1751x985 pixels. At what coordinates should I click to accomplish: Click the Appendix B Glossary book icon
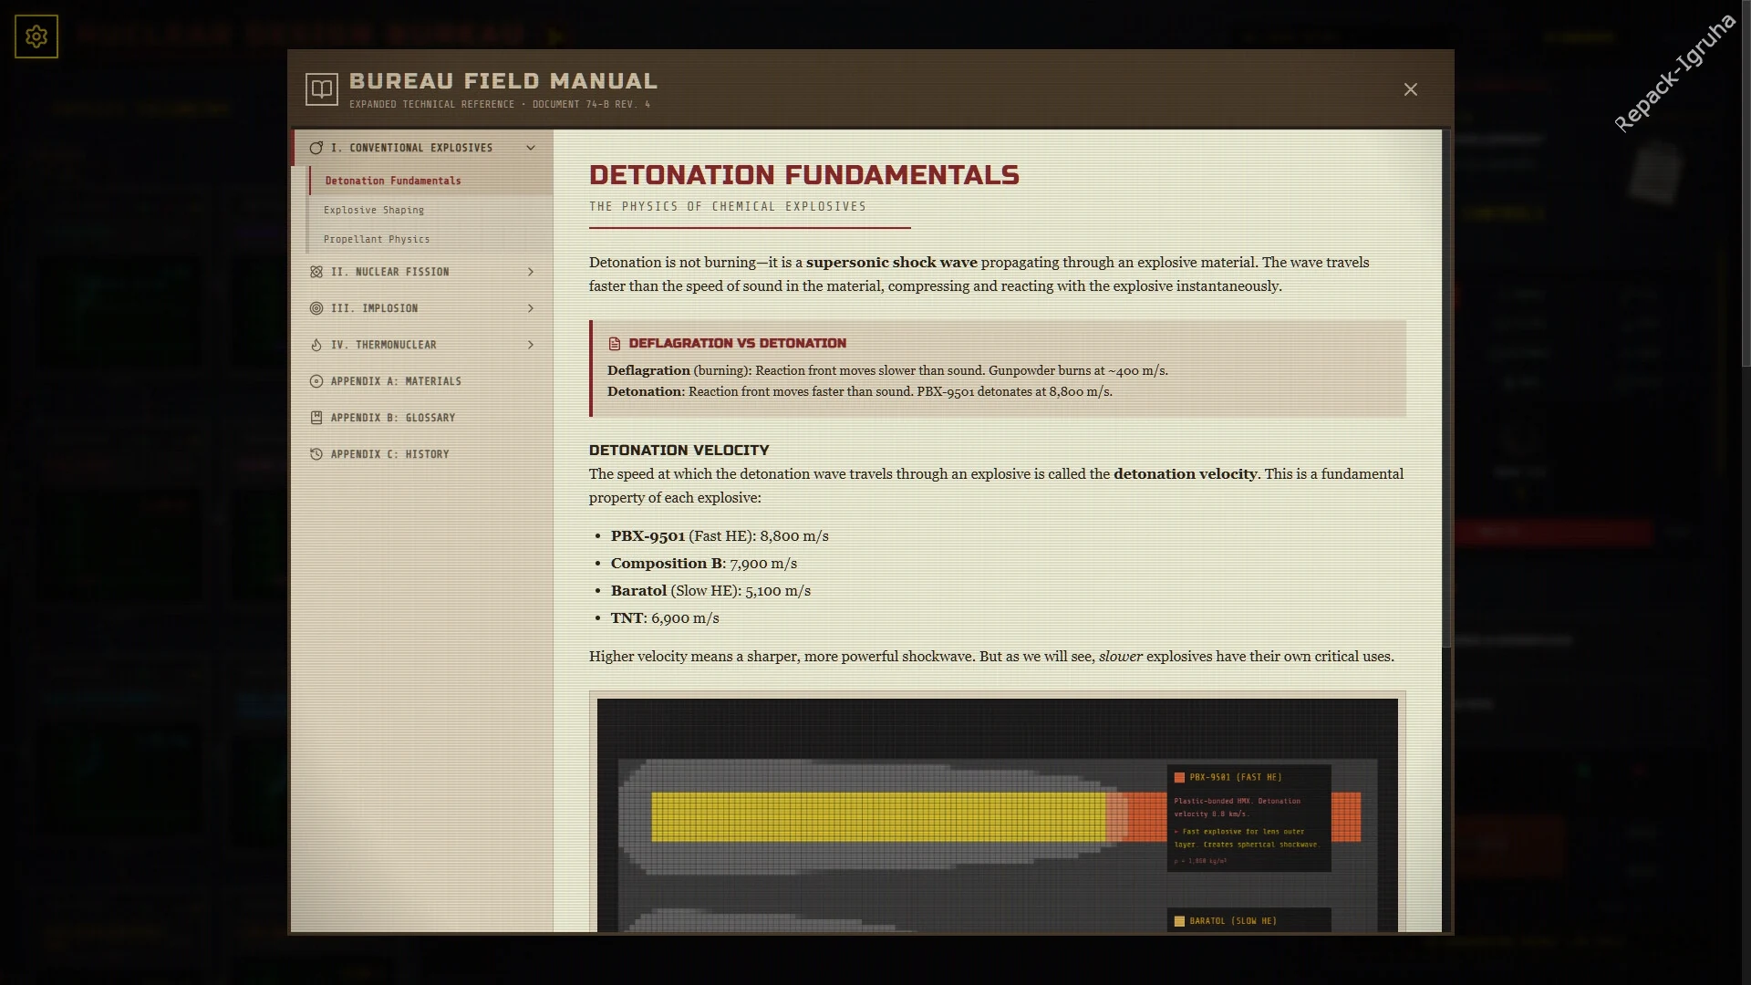click(x=316, y=418)
